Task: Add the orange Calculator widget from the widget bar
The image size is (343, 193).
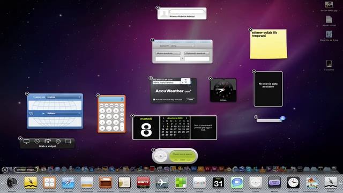Action: (x=49, y=182)
